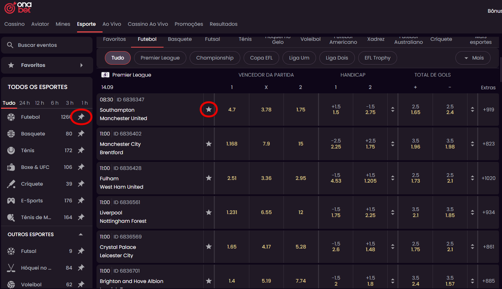Click the Onabet logo
Image resolution: width=502 pixels, height=289 pixels.
coord(18,7)
